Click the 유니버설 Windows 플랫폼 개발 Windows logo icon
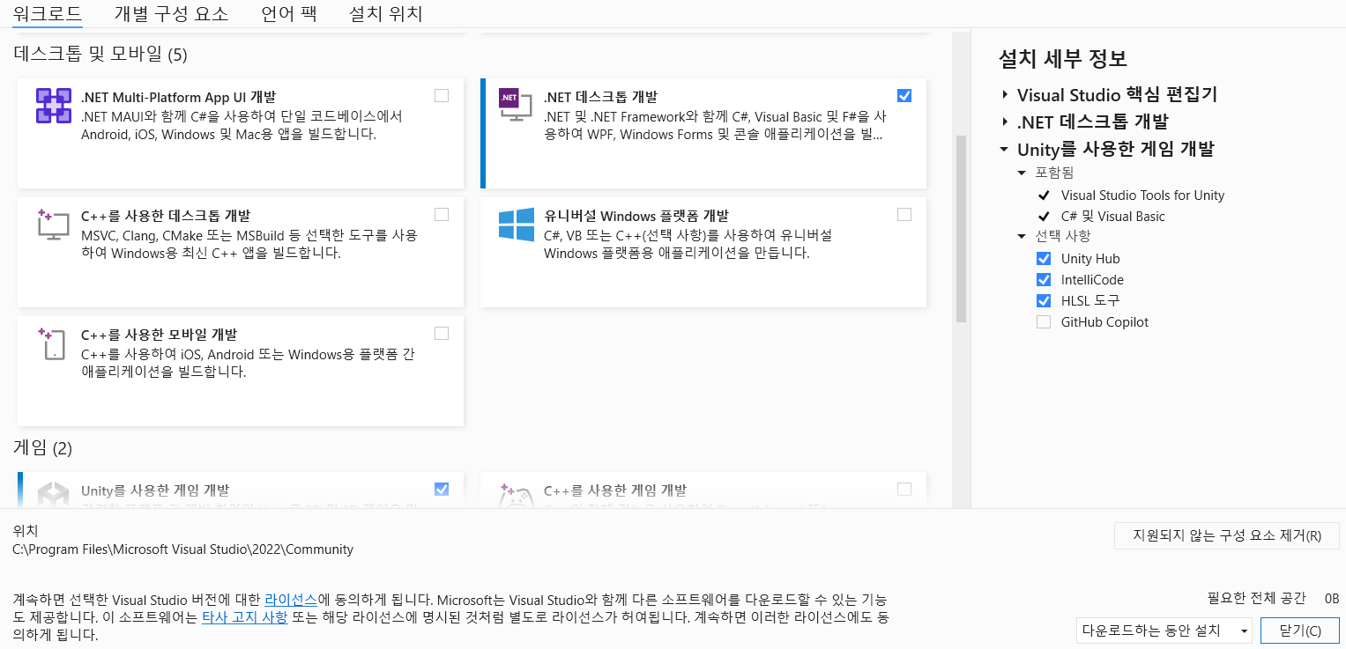 point(517,225)
